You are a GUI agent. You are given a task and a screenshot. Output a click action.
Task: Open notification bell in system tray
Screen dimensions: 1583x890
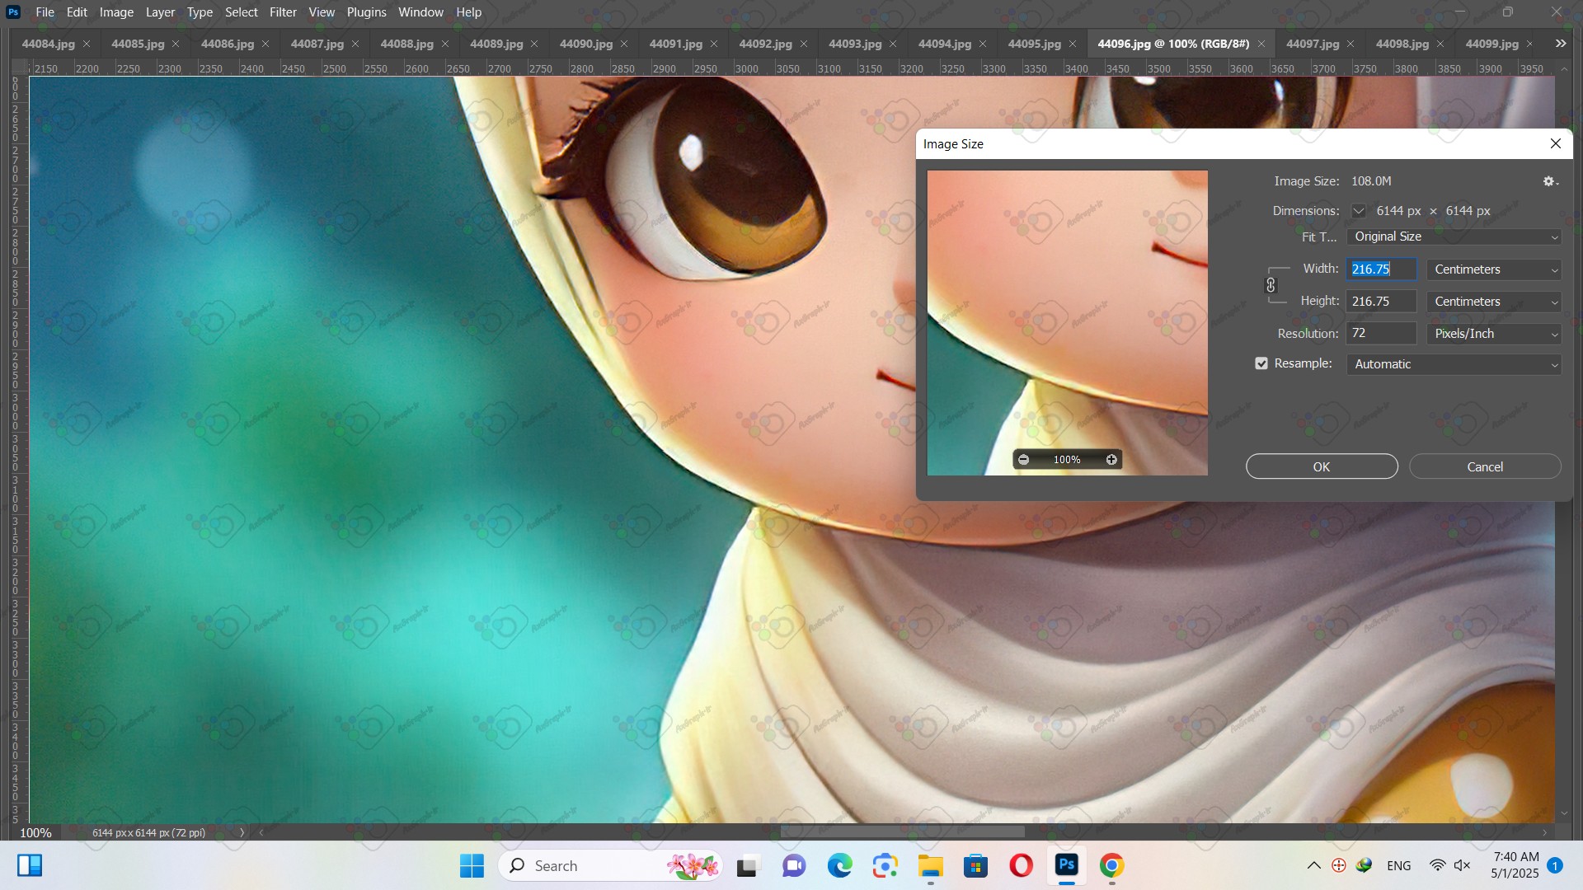point(1555,865)
